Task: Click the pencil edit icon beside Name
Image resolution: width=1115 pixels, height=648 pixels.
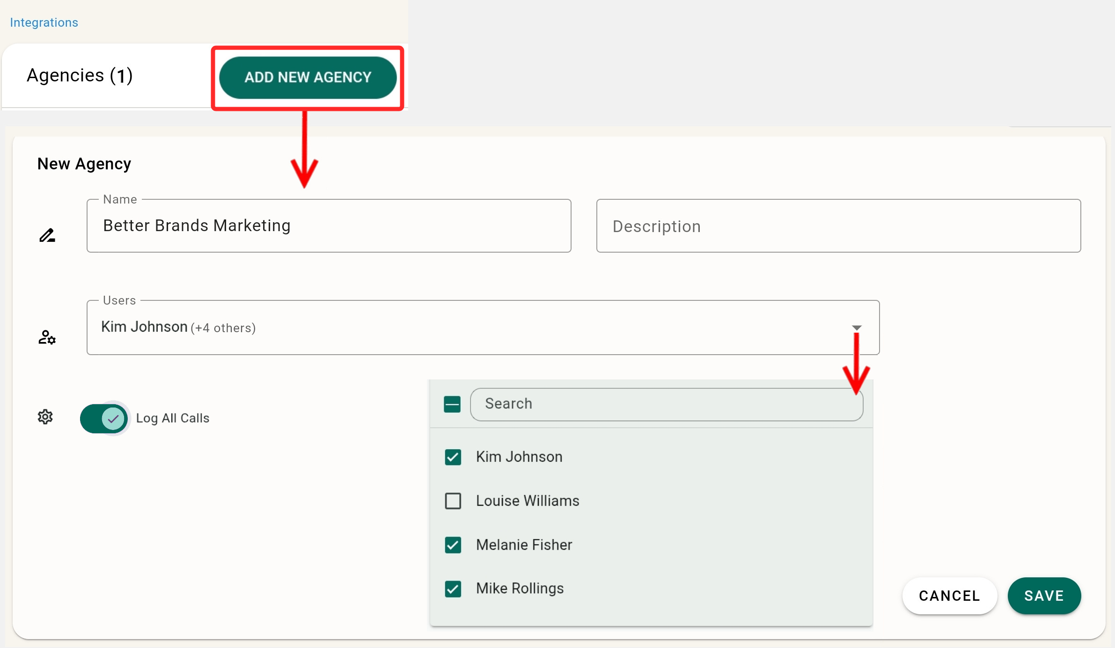Action: 47,235
